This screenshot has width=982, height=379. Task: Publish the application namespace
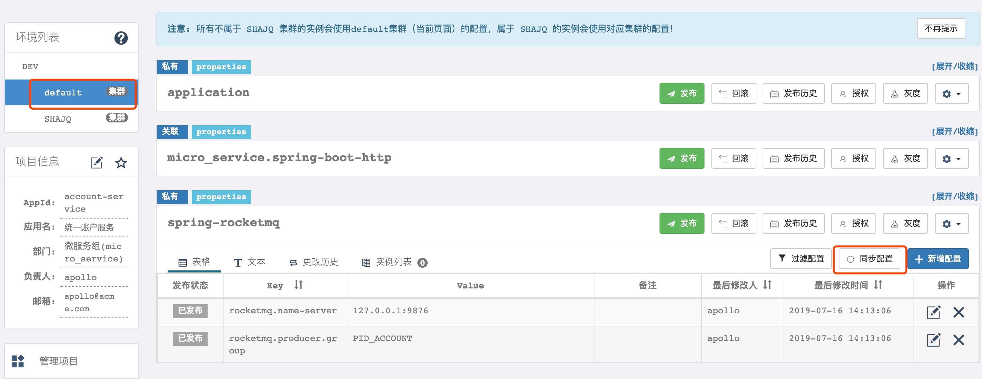[682, 93]
